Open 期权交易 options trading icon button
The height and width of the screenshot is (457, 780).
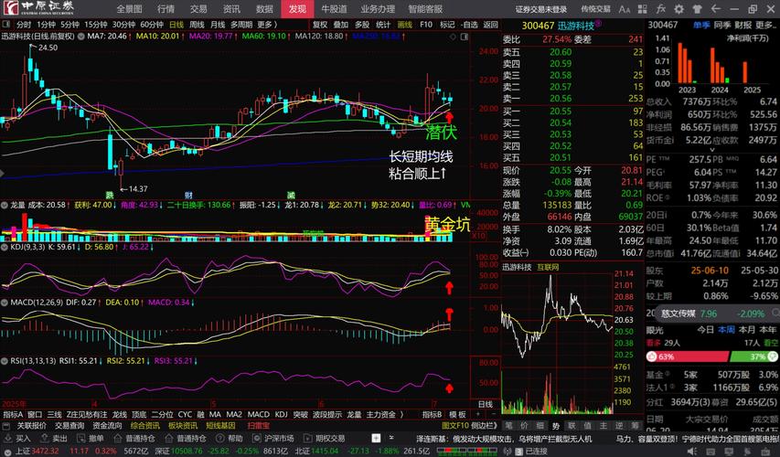pos(325,438)
